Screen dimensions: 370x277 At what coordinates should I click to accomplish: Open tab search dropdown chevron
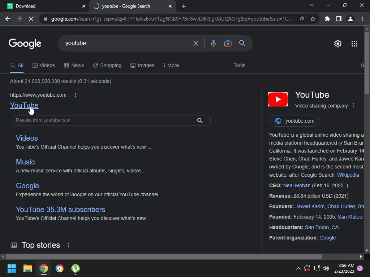[312, 5]
